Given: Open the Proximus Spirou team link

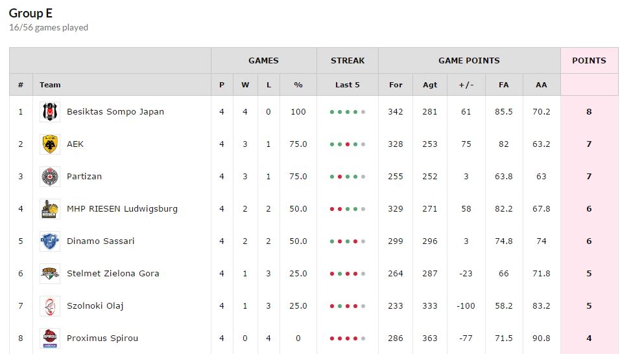Looking at the screenshot, I should tap(102, 338).
